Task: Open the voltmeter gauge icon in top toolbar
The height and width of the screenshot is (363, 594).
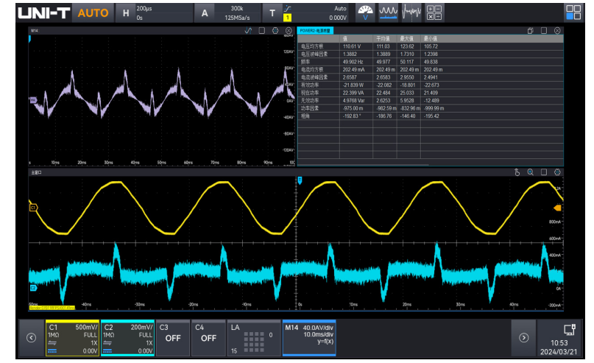Action: click(x=365, y=13)
